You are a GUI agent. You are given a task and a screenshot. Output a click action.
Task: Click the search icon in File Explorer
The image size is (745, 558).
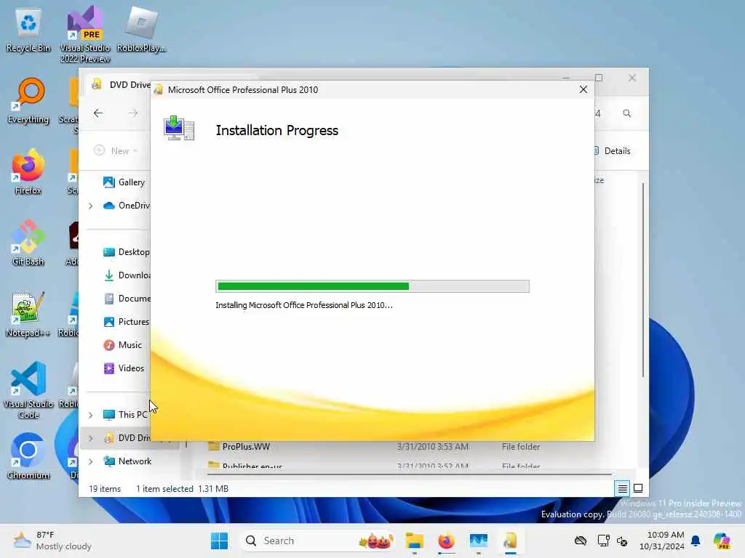click(626, 113)
